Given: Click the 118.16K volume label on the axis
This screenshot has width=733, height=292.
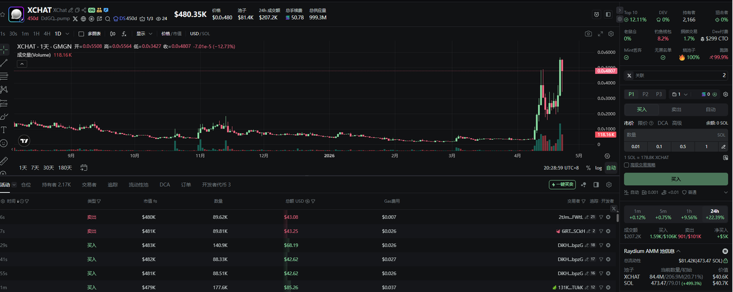Looking at the screenshot, I should pos(605,135).
